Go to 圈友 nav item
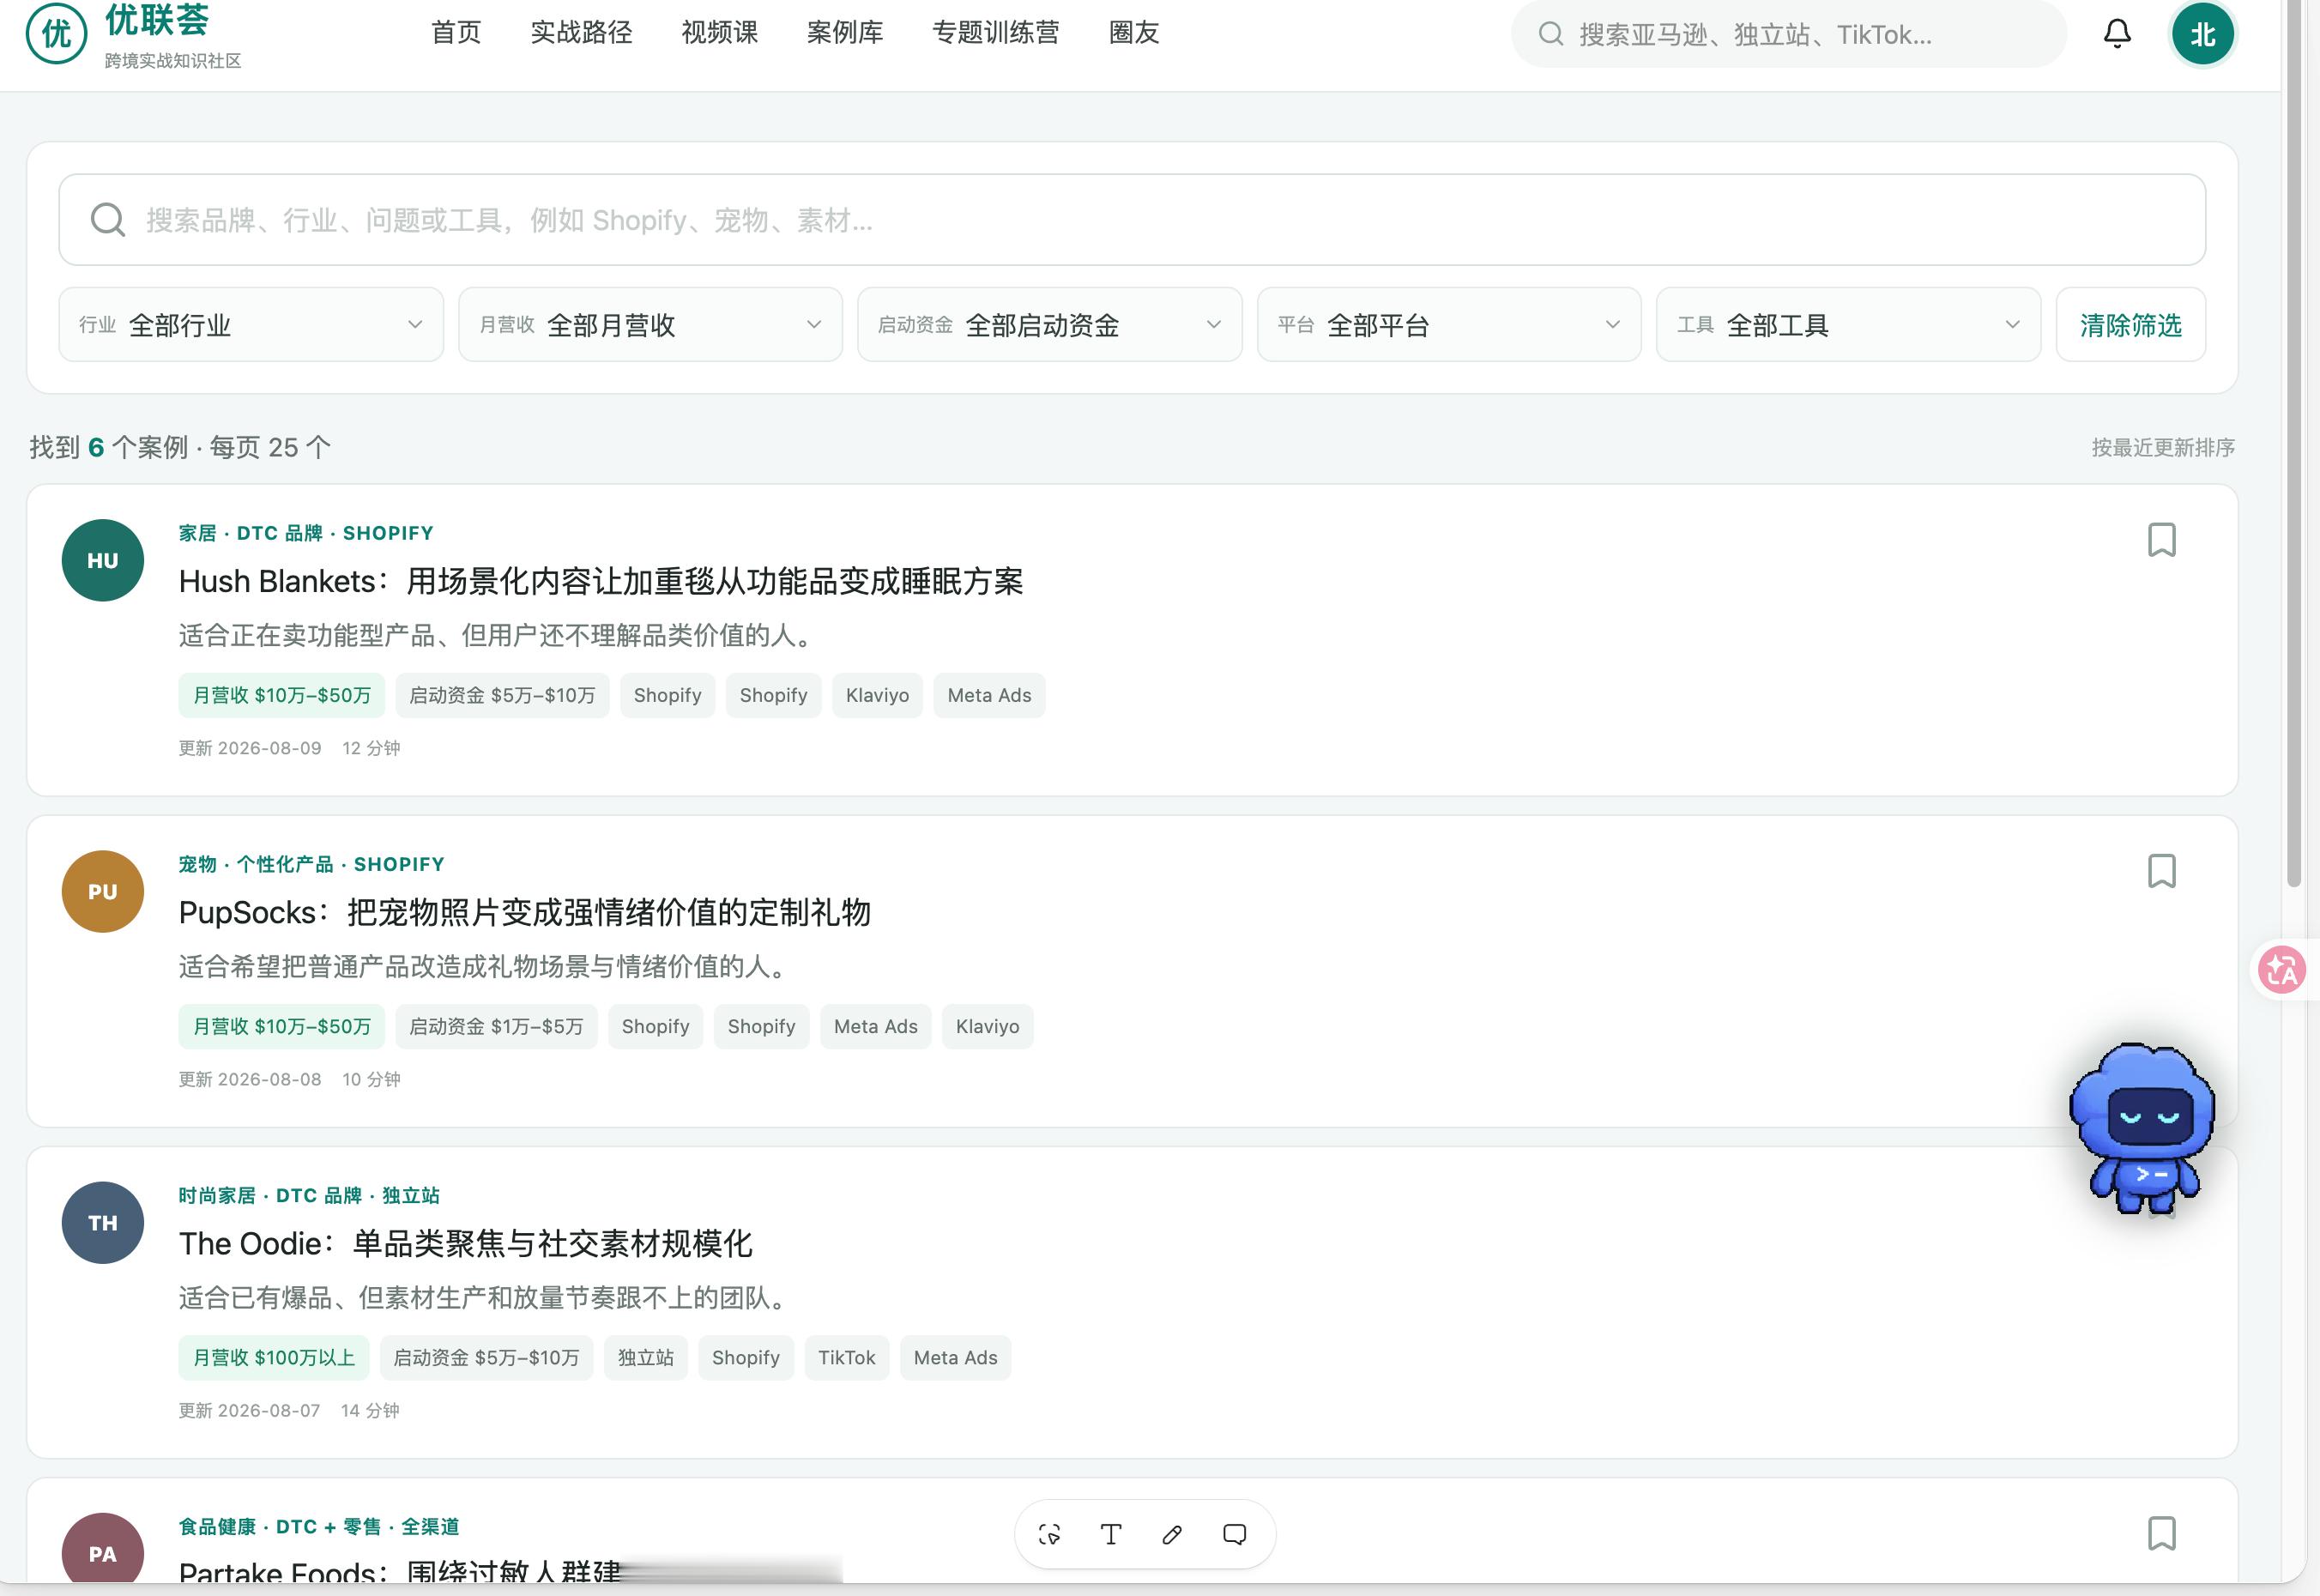This screenshot has width=2320, height=1596. click(1134, 33)
